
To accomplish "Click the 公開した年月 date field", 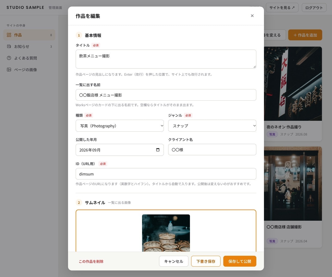I will click(x=120, y=150).
